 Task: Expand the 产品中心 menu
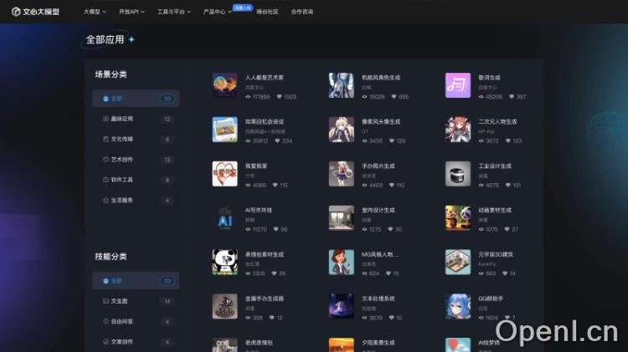point(218,12)
